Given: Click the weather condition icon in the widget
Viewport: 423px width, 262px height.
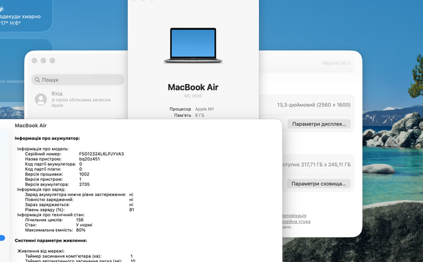Looking at the screenshot, I should 2,9.
